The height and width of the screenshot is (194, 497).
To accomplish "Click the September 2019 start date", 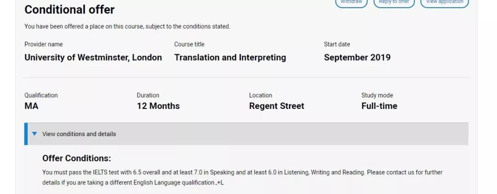I will [357, 57].
